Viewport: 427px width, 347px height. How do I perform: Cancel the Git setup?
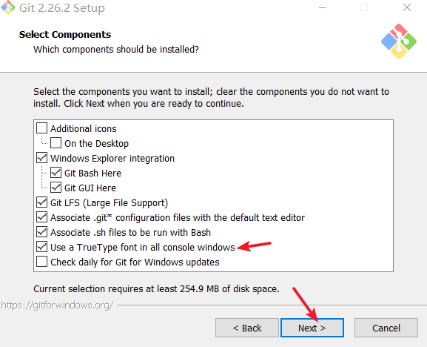tap(386, 328)
